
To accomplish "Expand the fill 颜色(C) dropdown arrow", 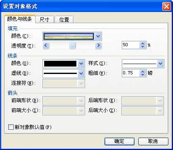I will pyautogui.click(x=98, y=36).
